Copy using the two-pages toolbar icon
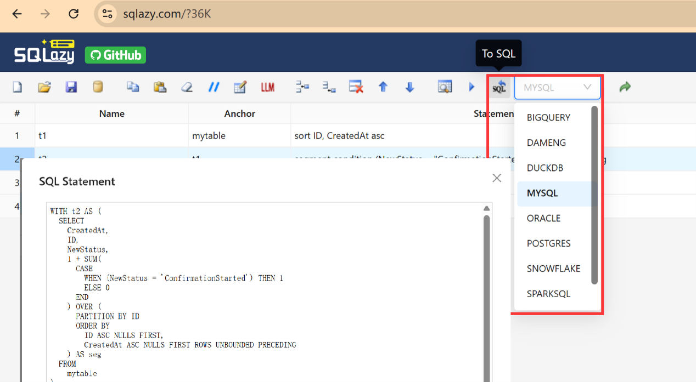 (x=133, y=87)
